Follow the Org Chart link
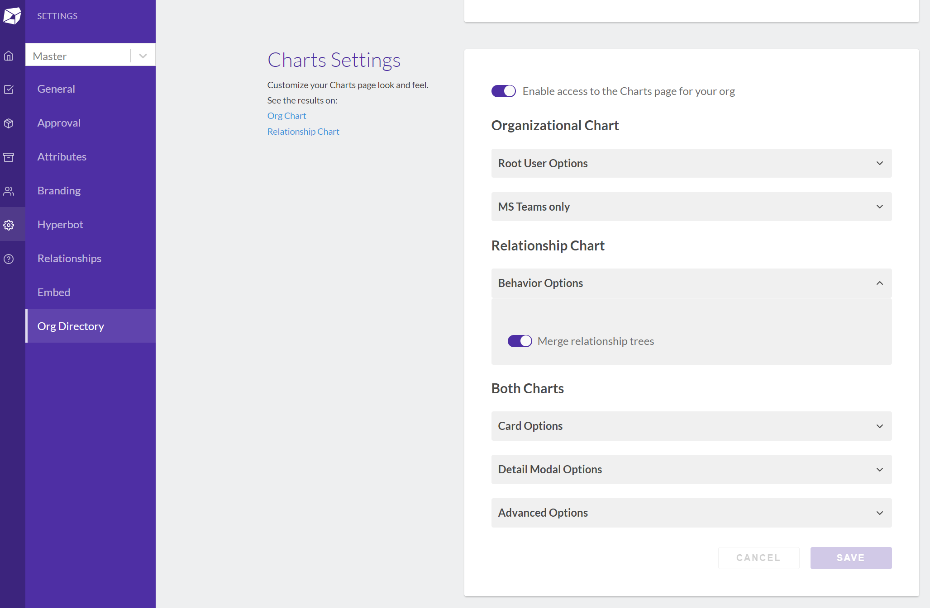Image resolution: width=930 pixels, height=608 pixels. click(286, 116)
